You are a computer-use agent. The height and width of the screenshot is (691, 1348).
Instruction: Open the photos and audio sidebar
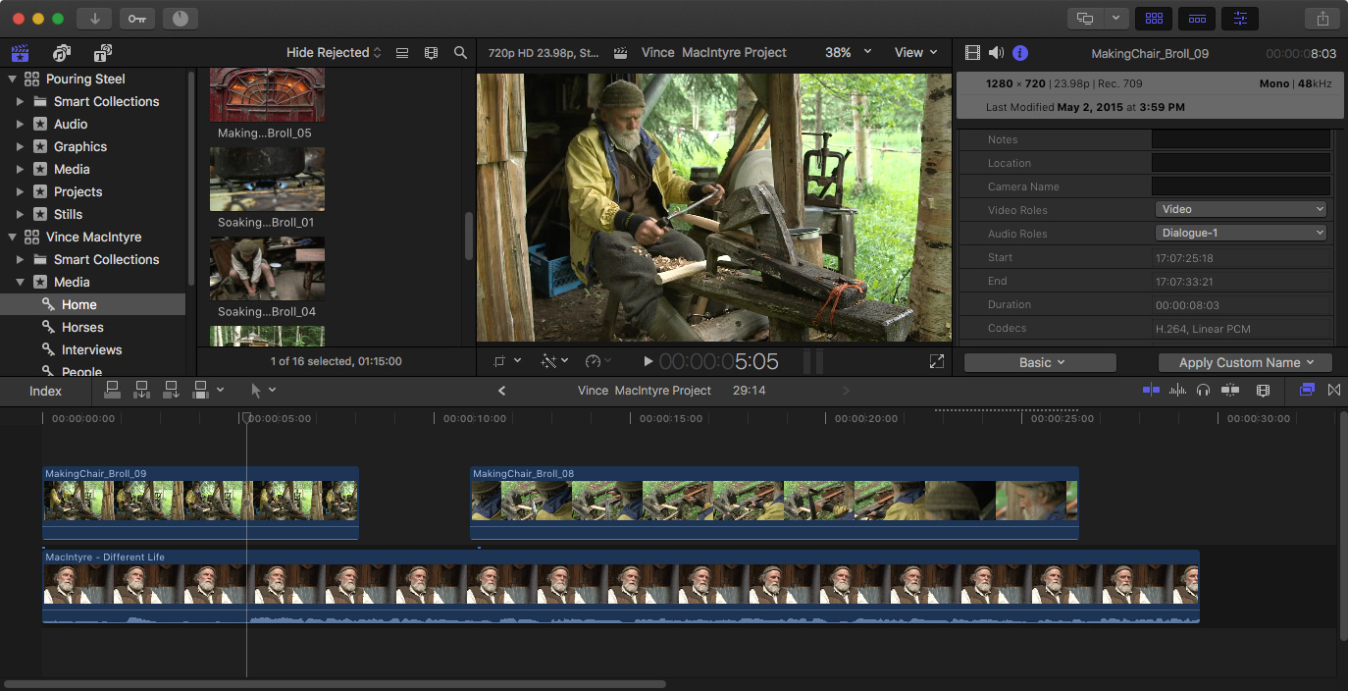tap(62, 53)
